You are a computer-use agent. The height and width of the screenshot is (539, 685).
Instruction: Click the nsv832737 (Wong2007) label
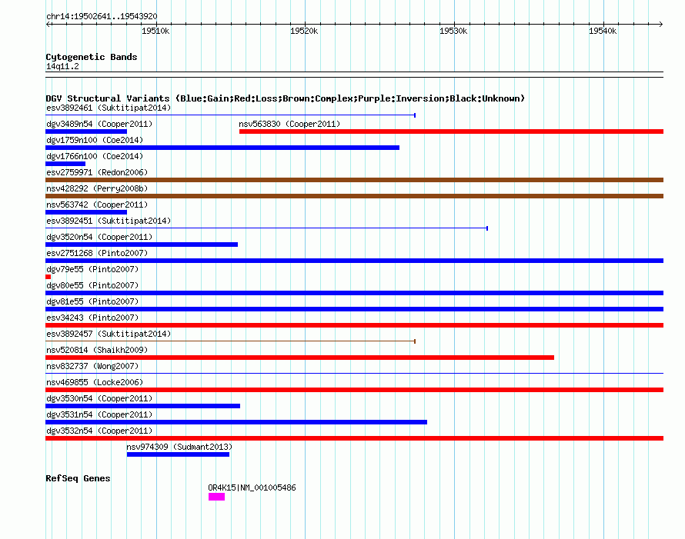coord(92,366)
